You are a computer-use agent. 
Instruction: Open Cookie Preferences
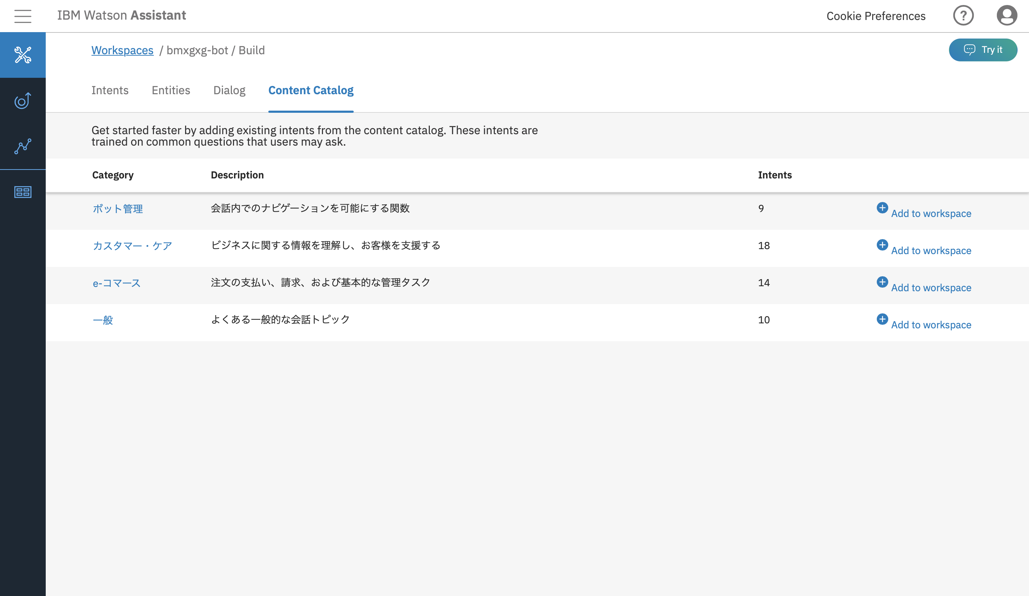point(875,16)
